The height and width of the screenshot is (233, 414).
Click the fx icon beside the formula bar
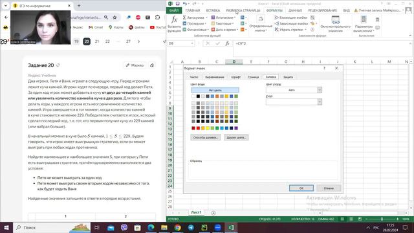click(227, 43)
